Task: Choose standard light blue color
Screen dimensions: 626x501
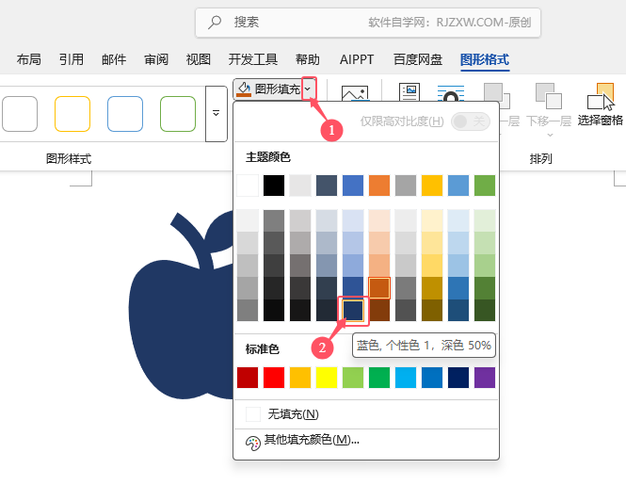Action: click(x=406, y=378)
